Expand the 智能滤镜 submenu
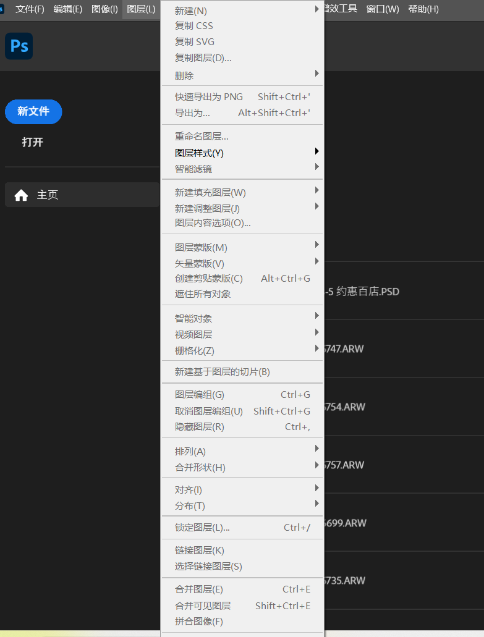The width and height of the screenshot is (484, 637). 242,169
